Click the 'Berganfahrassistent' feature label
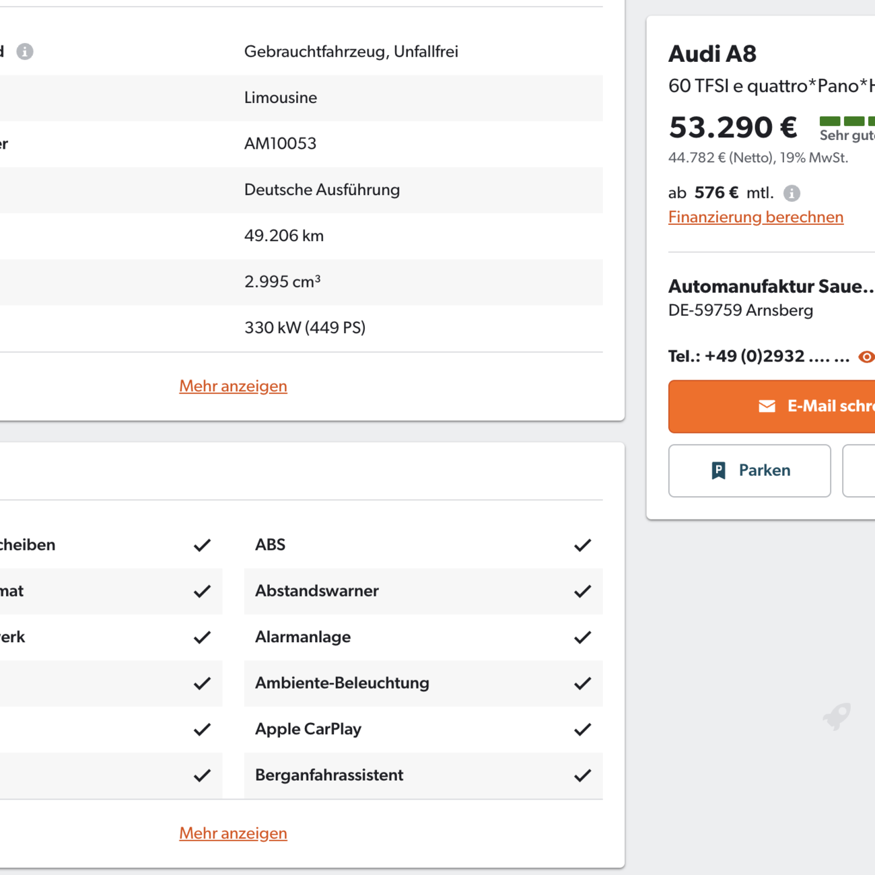Viewport: 875px width, 875px height. click(x=329, y=775)
